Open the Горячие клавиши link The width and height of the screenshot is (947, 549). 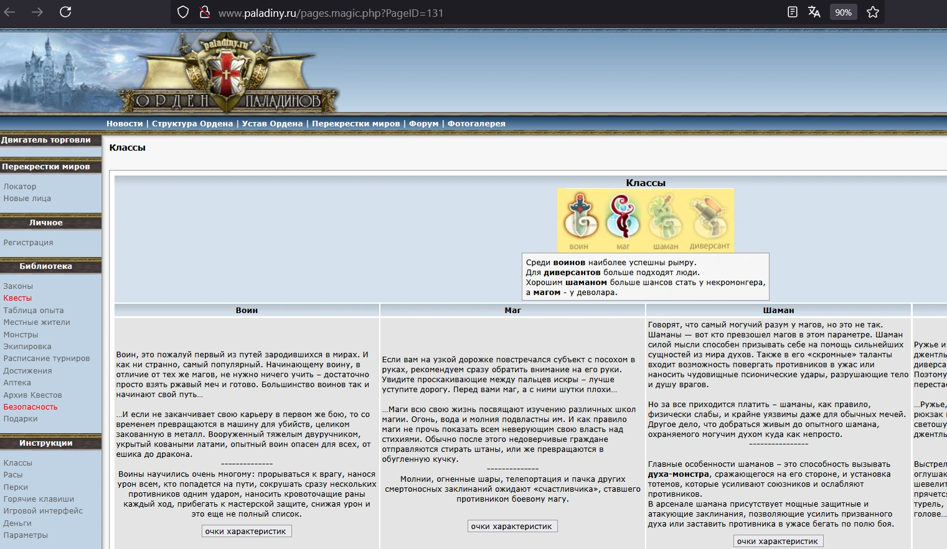point(39,499)
